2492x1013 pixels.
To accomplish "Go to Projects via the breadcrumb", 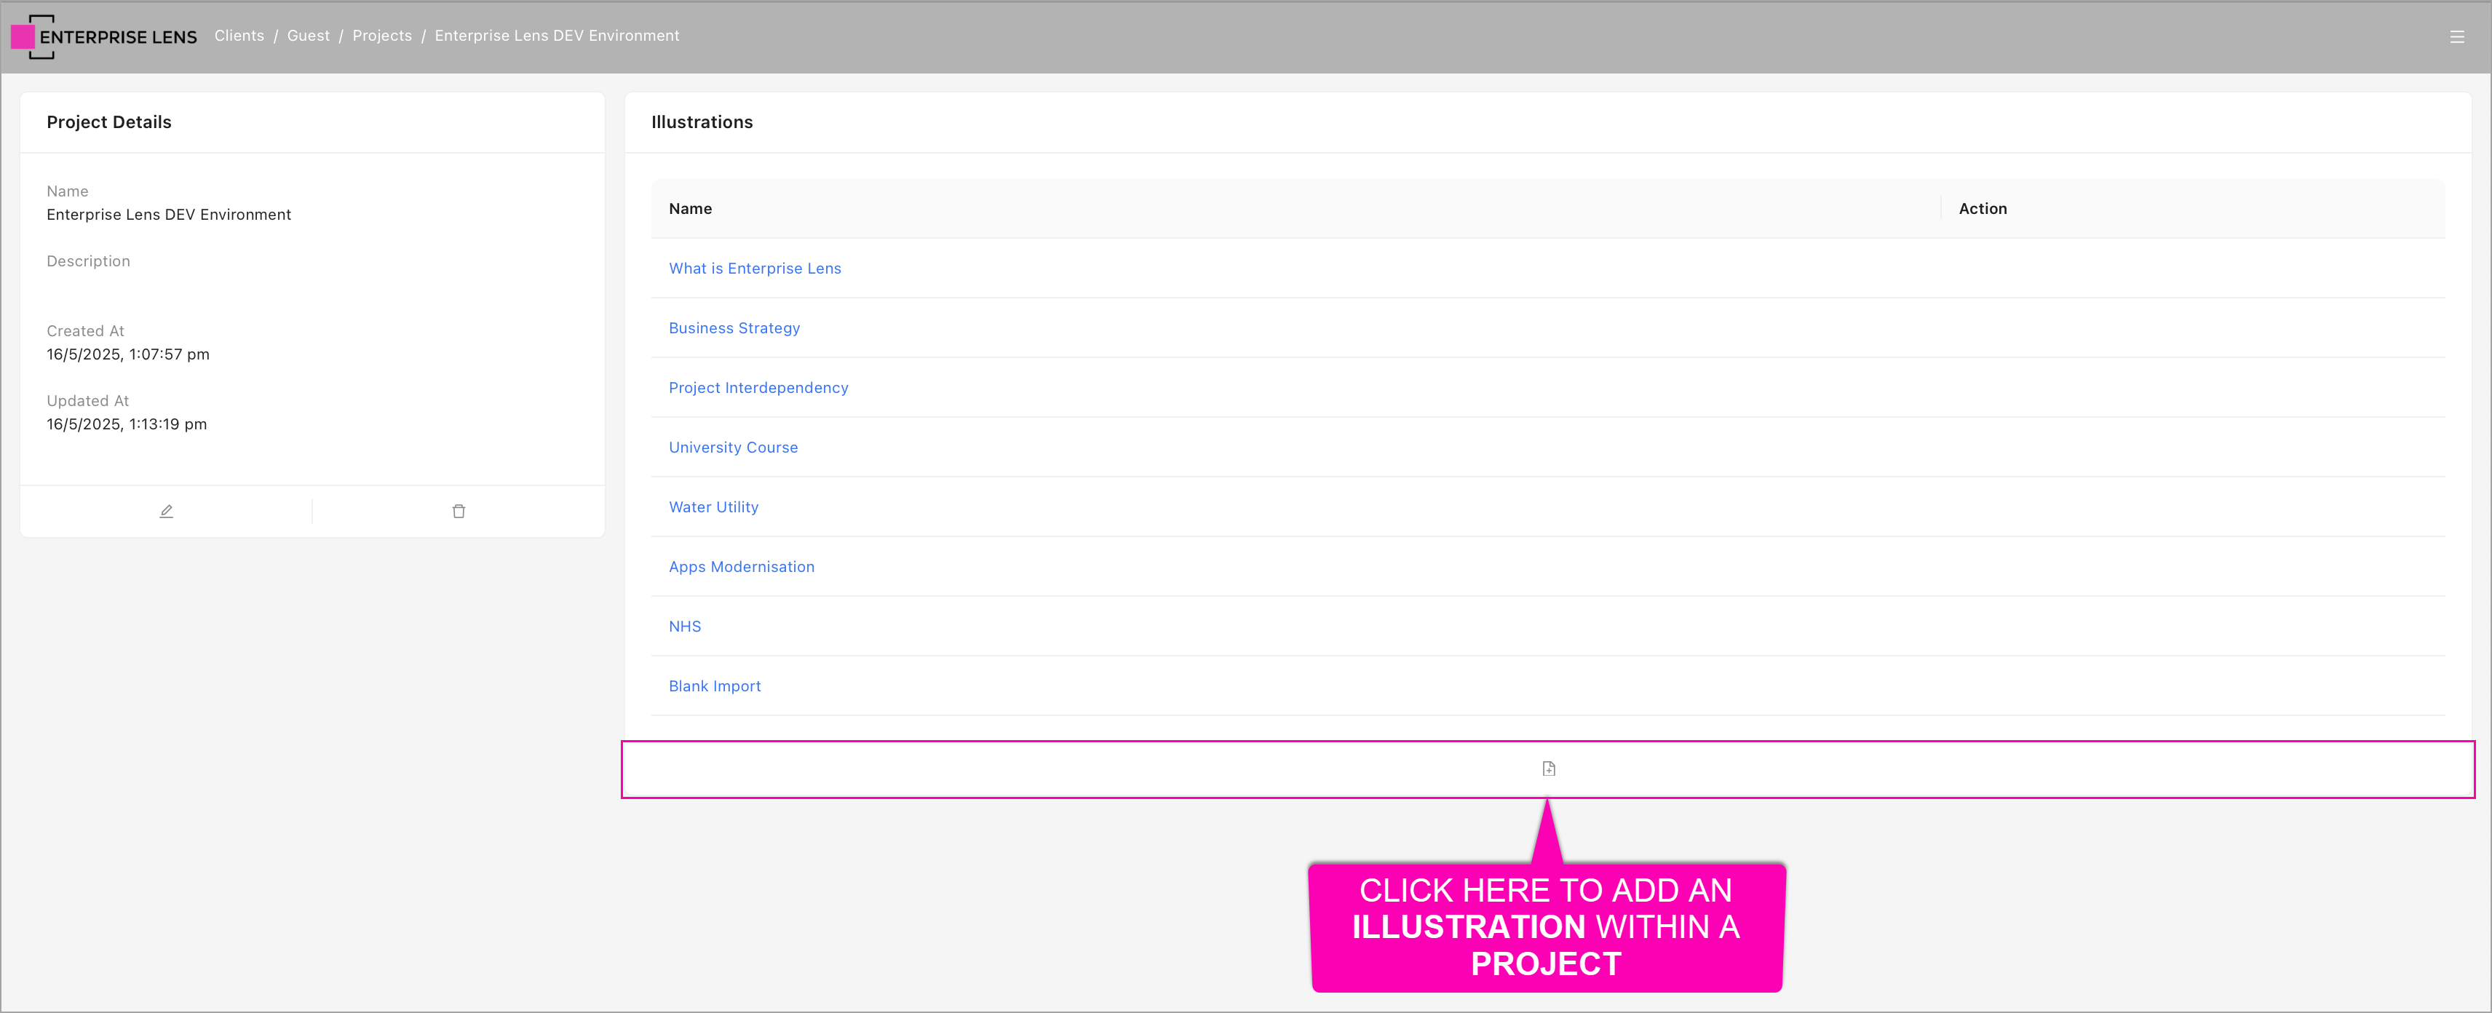I will tap(382, 35).
